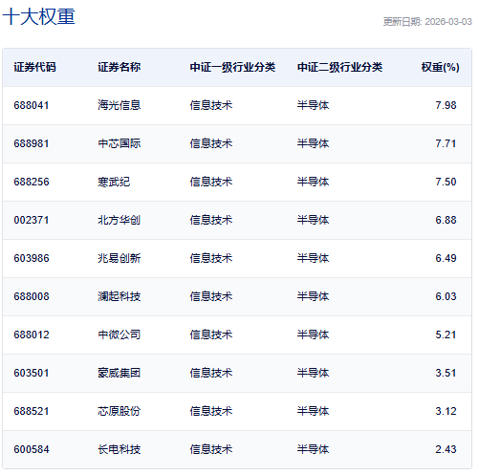Click the 中证二级行业分类 column header

(x=339, y=67)
